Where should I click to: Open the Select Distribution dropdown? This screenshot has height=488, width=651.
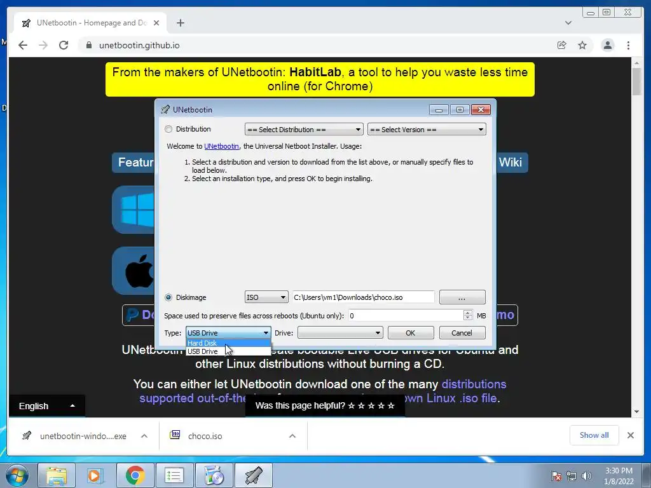304,130
